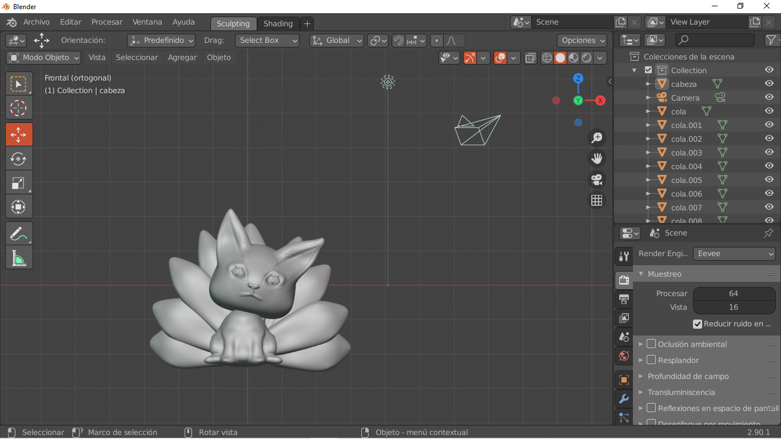The height and width of the screenshot is (439, 781).
Task: Click the pan view hand icon
Action: click(597, 158)
